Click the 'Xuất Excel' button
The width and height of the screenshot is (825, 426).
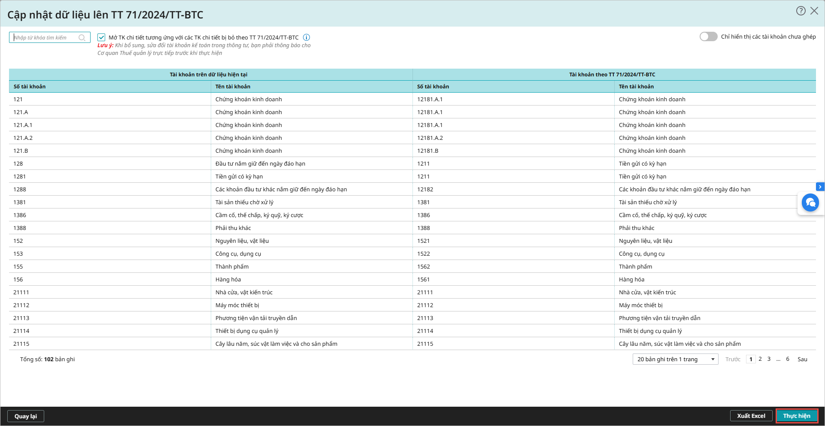pos(751,416)
